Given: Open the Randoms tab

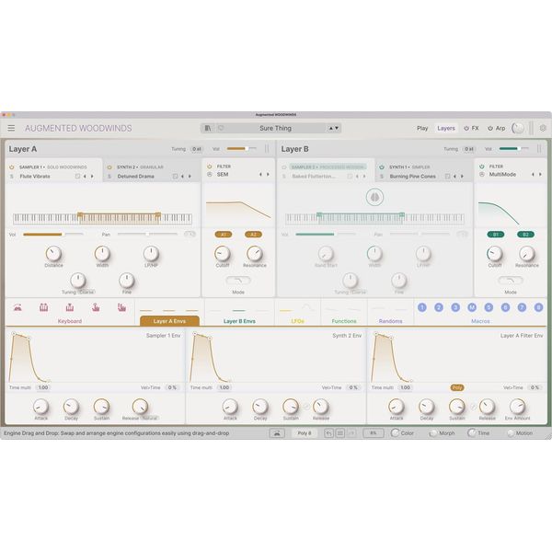Looking at the screenshot, I should (x=390, y=321).
